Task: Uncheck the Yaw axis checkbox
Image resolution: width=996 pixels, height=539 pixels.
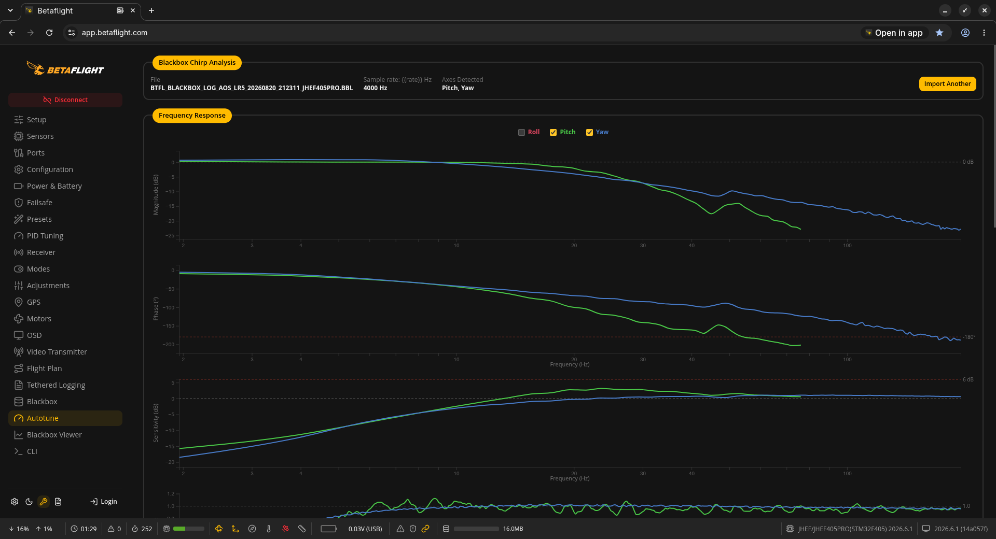Action: (589, 132)
